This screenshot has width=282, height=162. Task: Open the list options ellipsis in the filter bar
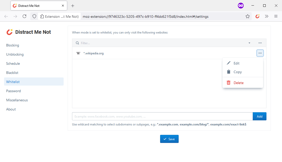260,43
